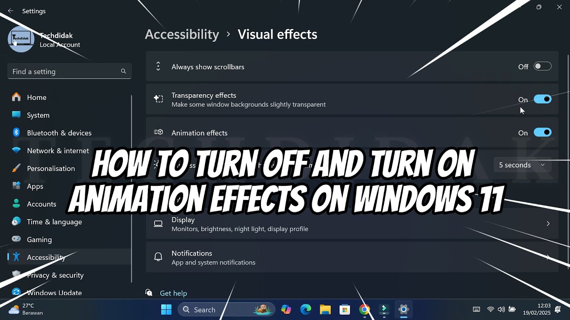Open Network & internet settings

coord(69,150)
